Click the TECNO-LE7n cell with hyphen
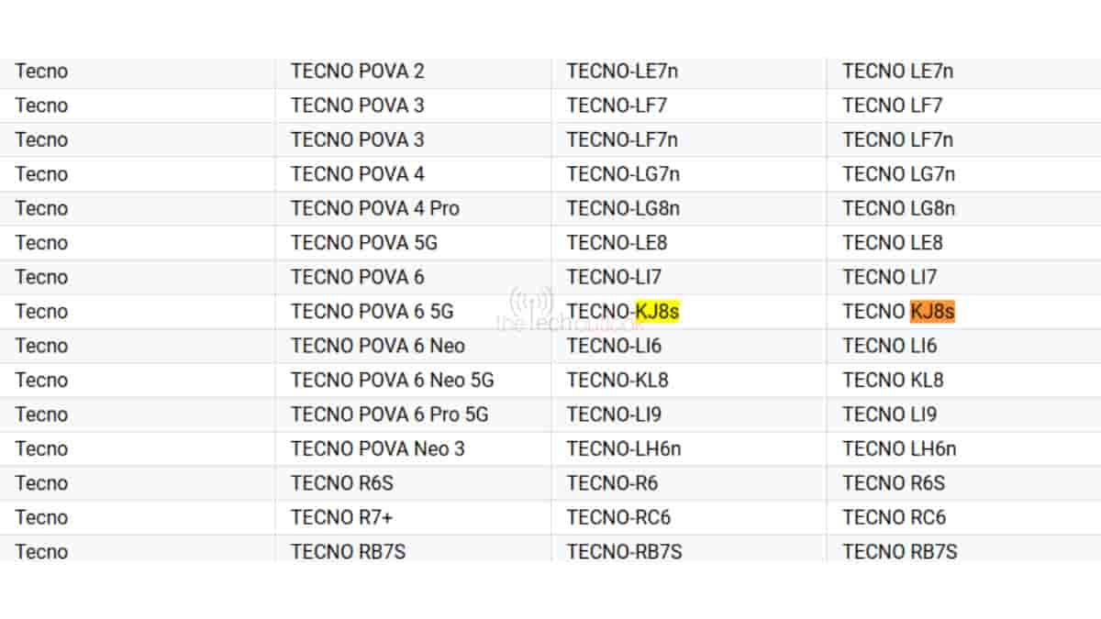This screenshot has width=1101, height=619. (x=623, y=71)
